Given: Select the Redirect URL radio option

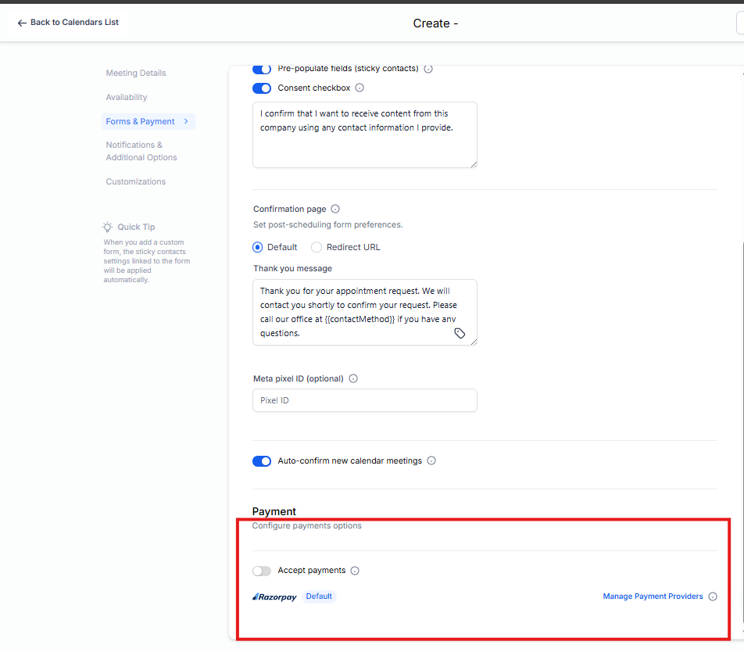Looking at the screenshot, I should point(317,247).
